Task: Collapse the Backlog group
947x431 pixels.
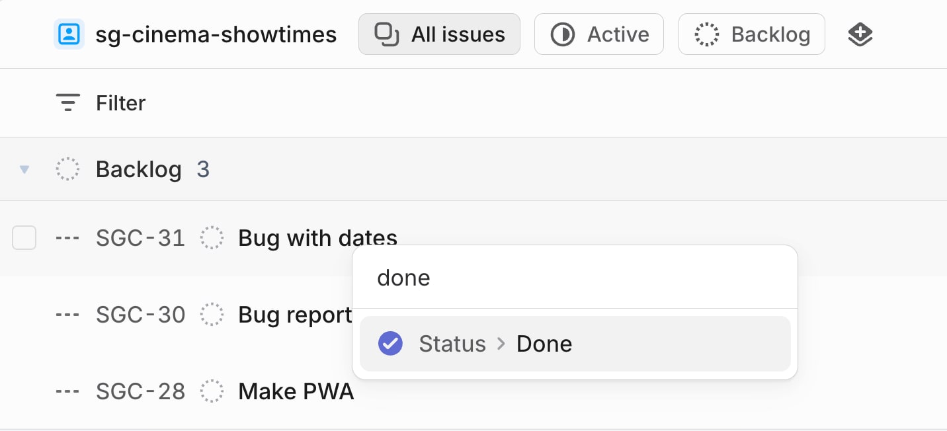Action: coord(24,169)
